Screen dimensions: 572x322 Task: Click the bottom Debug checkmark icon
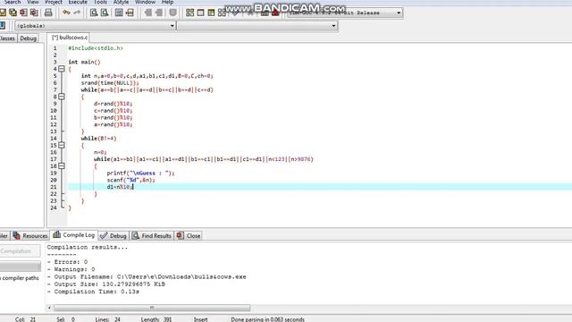pyautogui.click(x=104, y=235)
